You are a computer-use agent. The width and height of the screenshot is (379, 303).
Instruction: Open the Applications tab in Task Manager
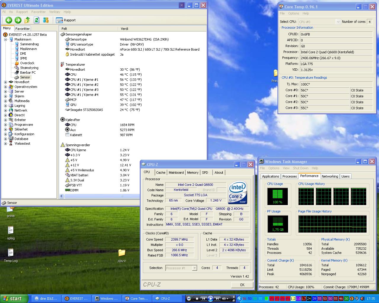[x=270, y=176]
